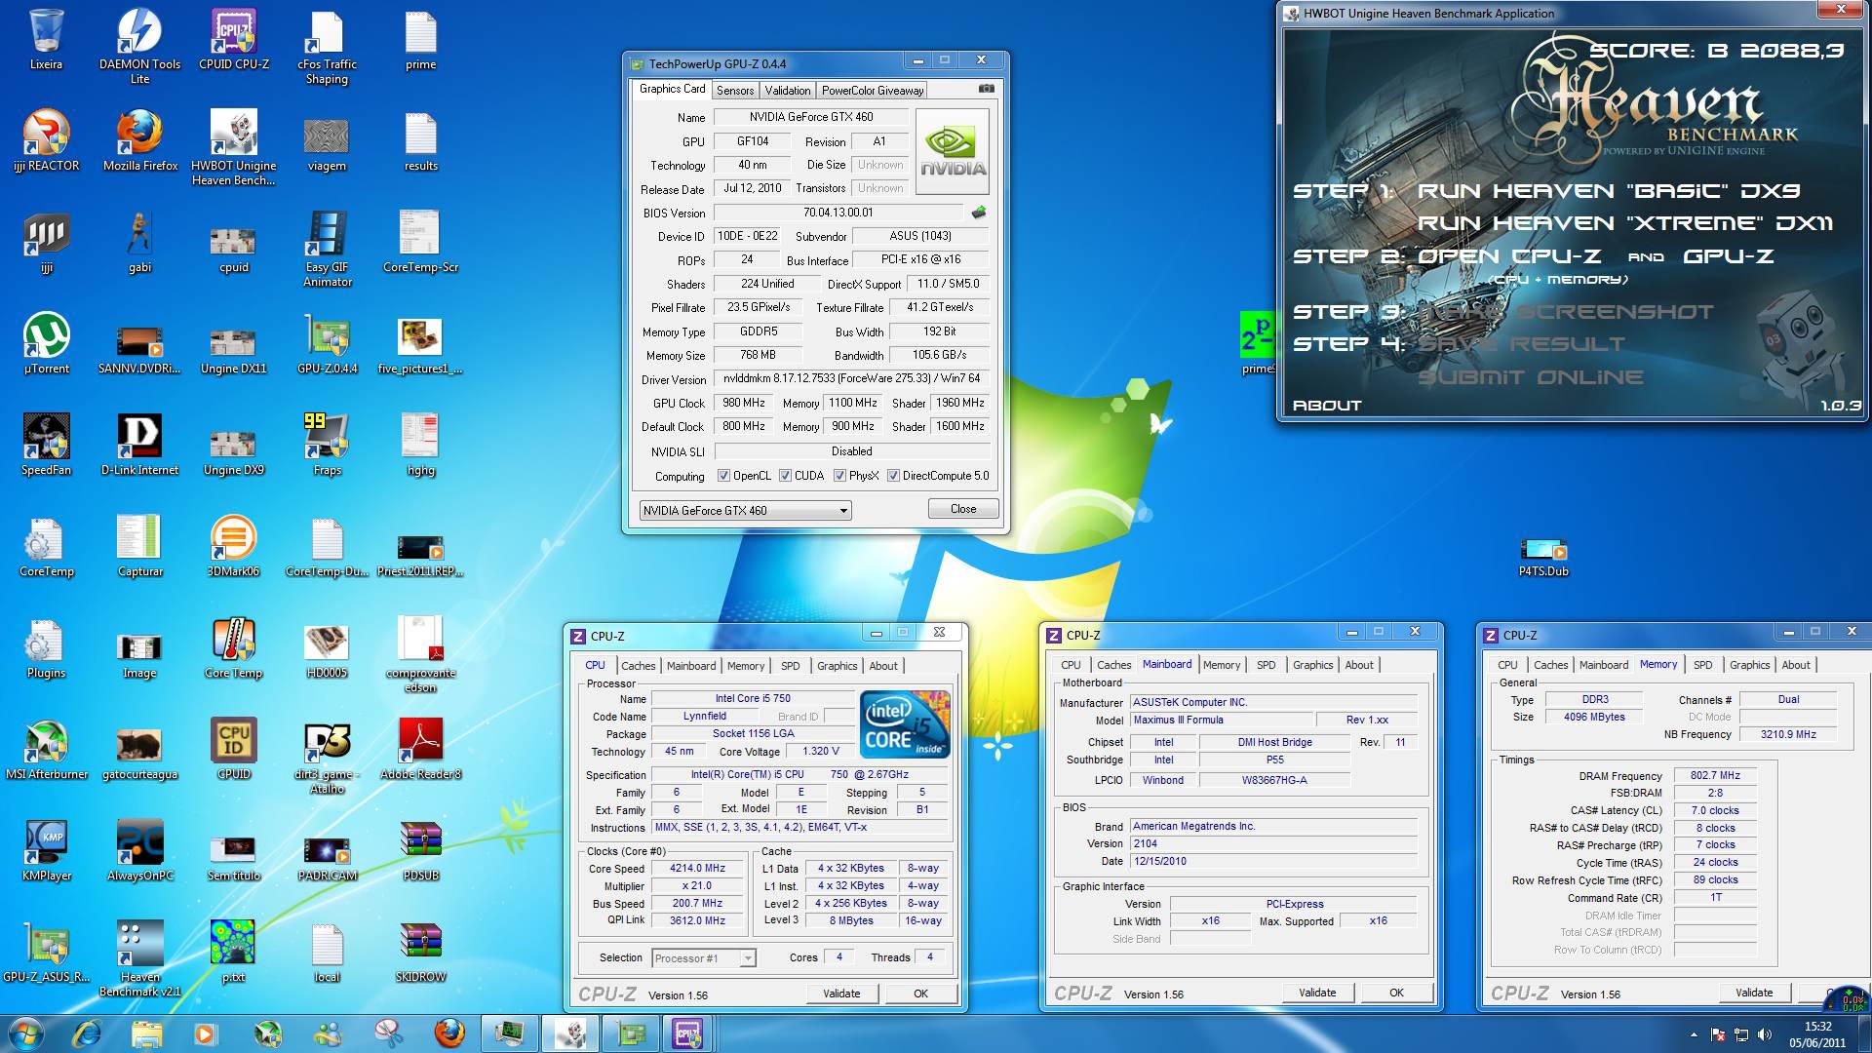Click Close button in GPU-Z
This screenshot has width=1872, height=1053.
[x=963, y=509]
